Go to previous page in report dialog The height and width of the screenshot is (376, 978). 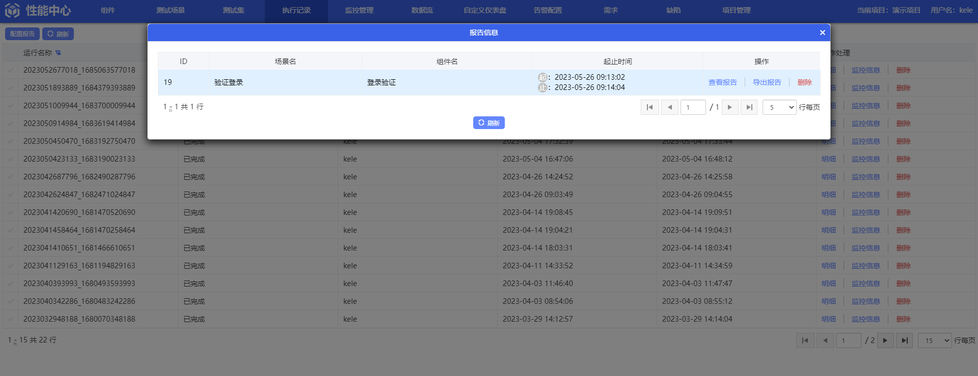pyautogui.click(x=670, y=107)
